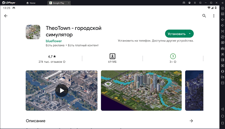Click the scissors screenshot icon
The width and height of the screenshot is (225, 129).
click(222, 54)
